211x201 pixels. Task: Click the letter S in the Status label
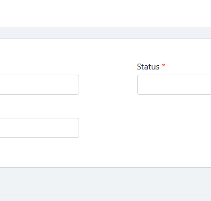click(139, 67)
